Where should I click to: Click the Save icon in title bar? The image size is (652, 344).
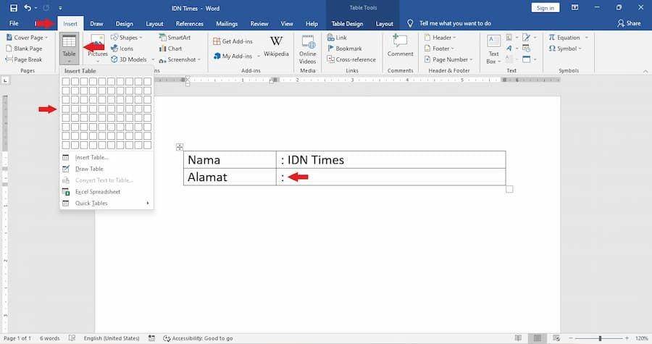[14, 8]
